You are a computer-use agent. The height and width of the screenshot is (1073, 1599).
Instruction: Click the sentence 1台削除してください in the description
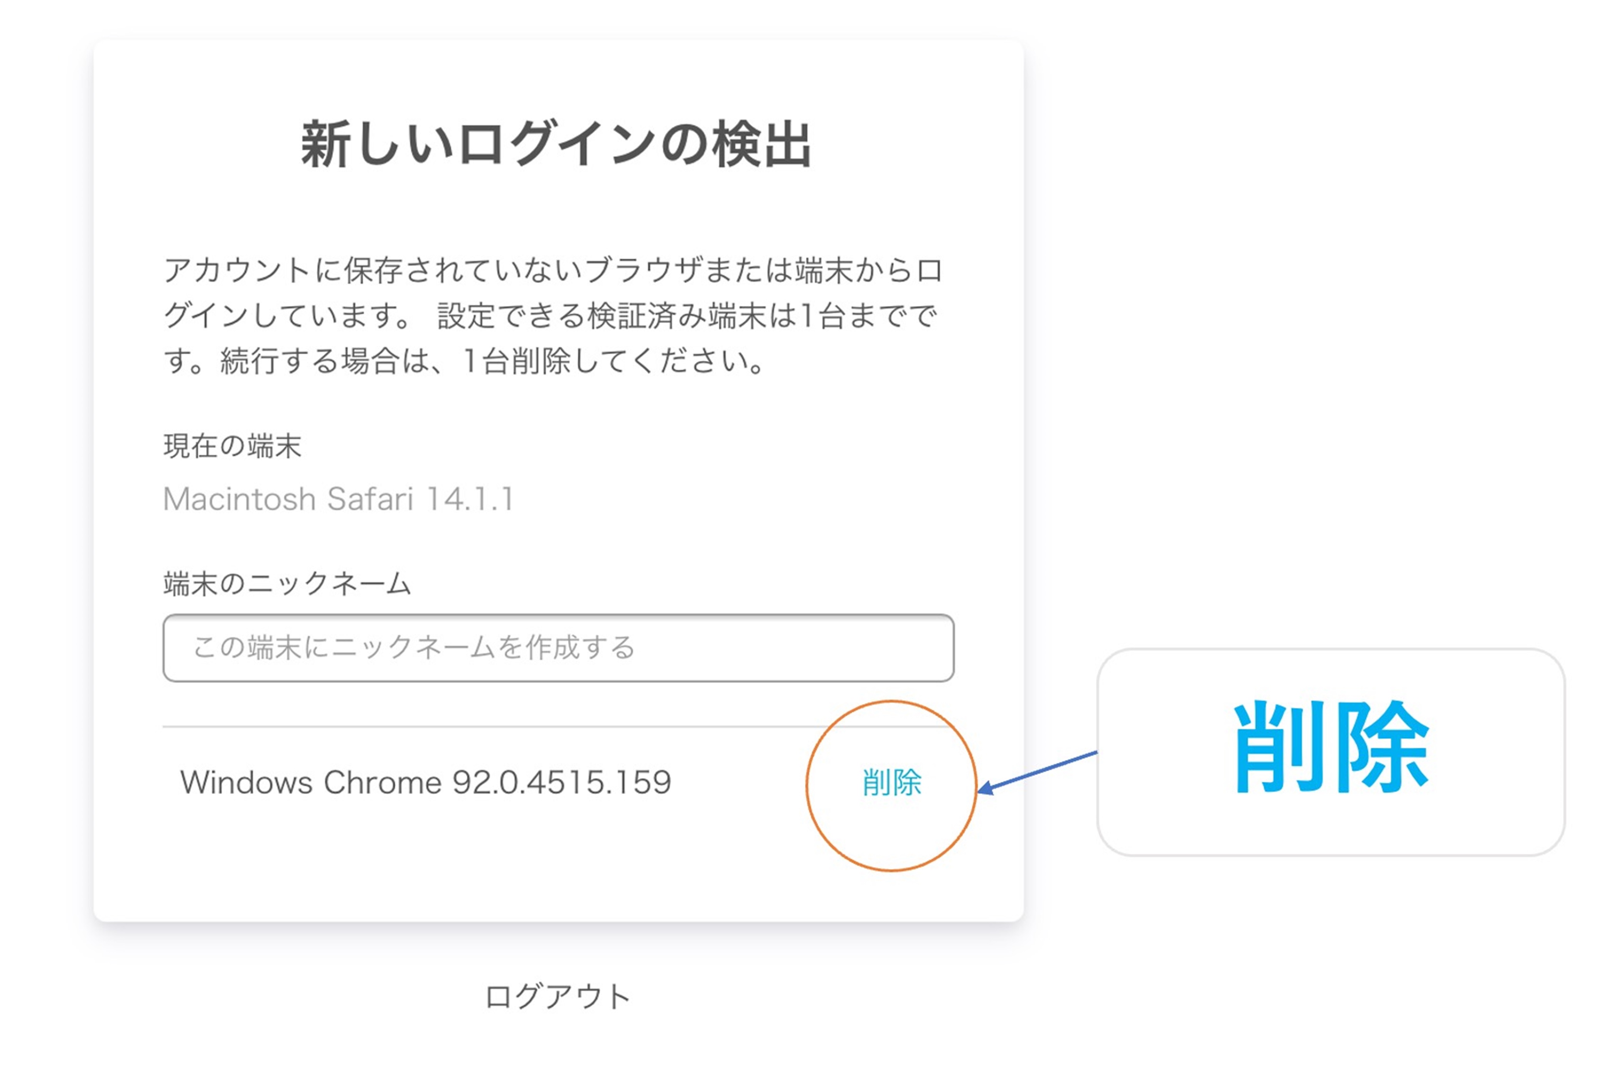(613, 361)
